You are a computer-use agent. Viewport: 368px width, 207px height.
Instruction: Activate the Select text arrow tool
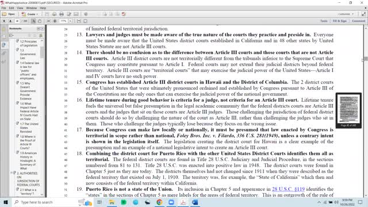click(33, 21)
